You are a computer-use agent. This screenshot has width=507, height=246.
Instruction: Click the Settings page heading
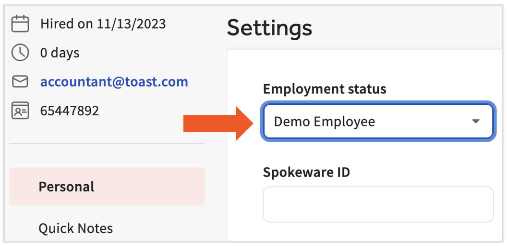pyautogui.click(x=269, y=28)
